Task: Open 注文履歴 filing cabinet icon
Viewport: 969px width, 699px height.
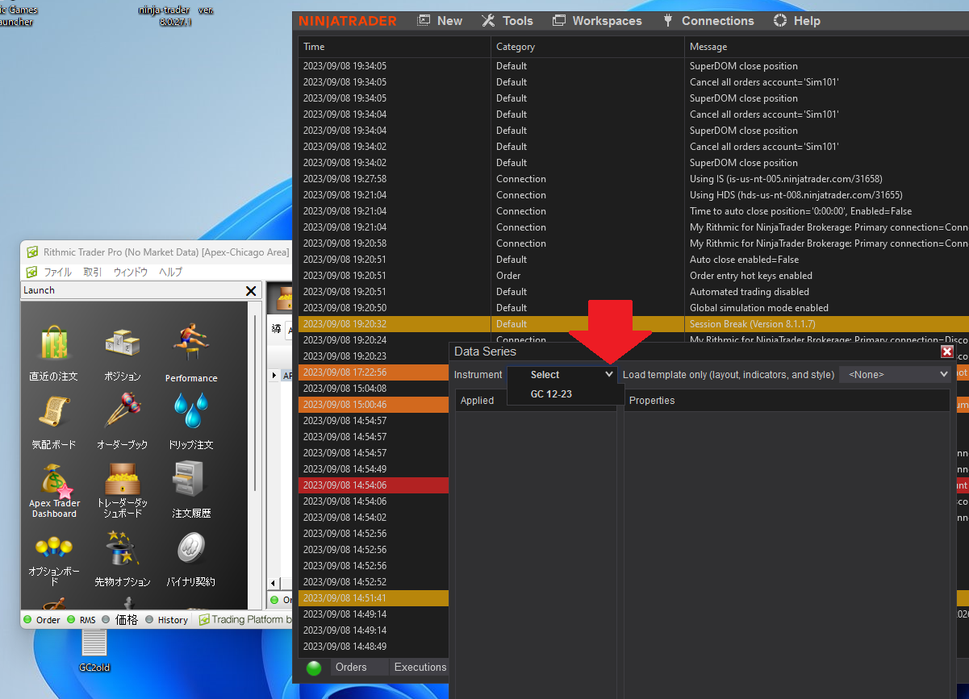Action: click(191, 491)
